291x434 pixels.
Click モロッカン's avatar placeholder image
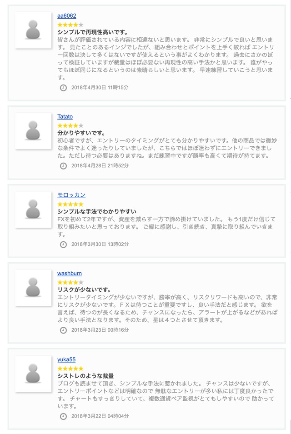[33, 210]
